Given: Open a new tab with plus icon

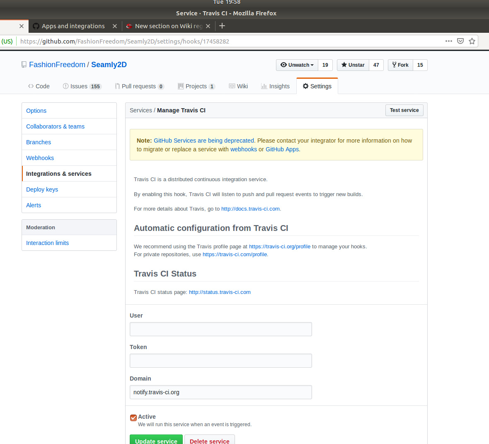Looking at the screenshot, I should tap(222, 26).
